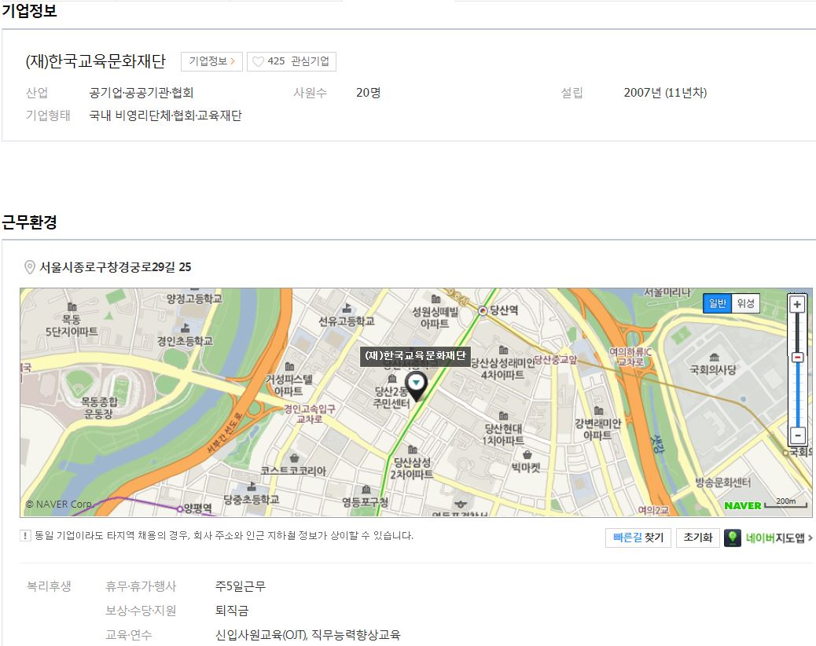Viewport: 816px width, 646px height.
Task: Click the exclamation notice icon below the map
Action: tap(25, 536)
